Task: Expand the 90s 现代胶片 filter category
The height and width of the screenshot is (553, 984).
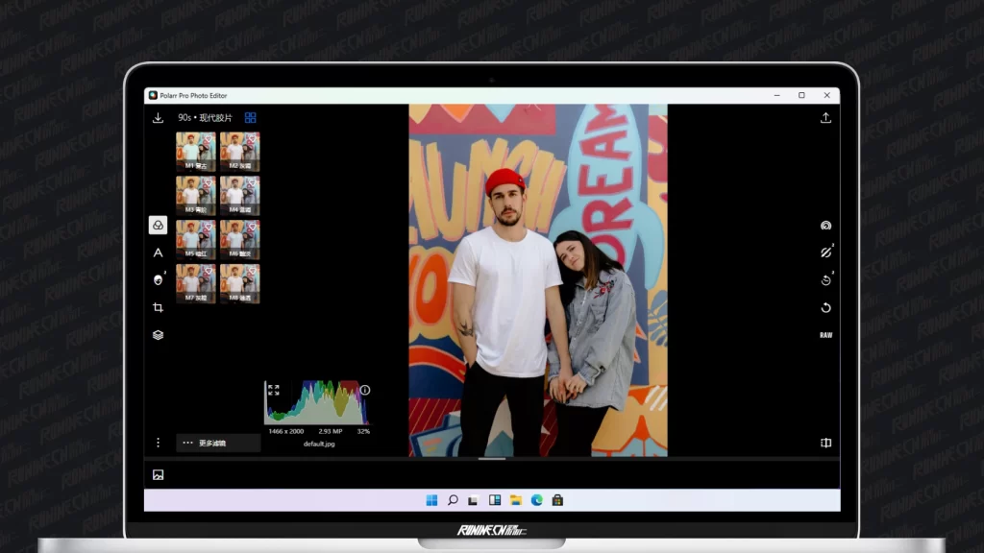Action: click(205, 118)
